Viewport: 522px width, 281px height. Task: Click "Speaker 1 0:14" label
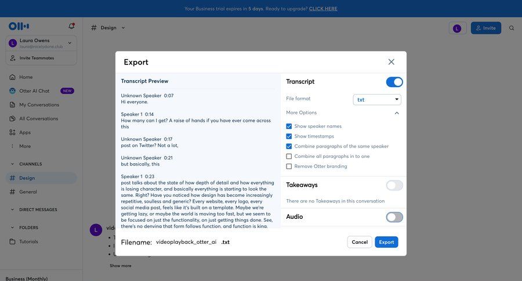(x=137, y=114)
